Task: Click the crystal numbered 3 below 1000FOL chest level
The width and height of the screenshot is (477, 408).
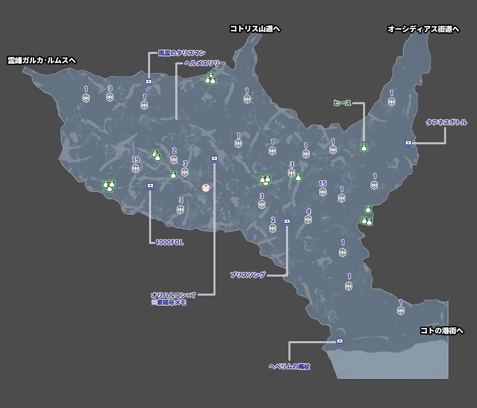Action: tap(181, 209)
